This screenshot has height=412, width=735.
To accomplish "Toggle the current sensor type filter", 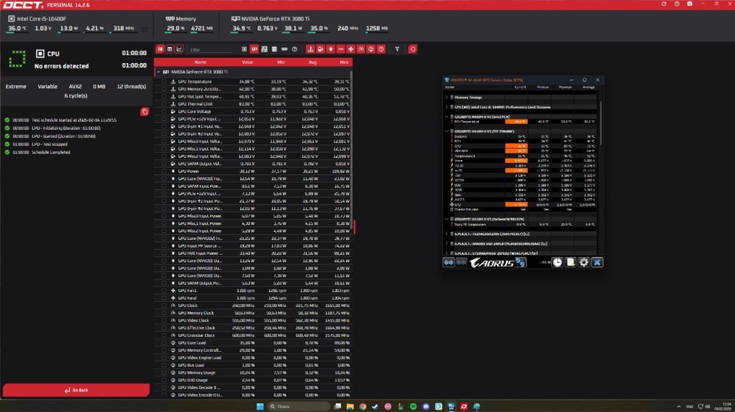I will [341, 49].
